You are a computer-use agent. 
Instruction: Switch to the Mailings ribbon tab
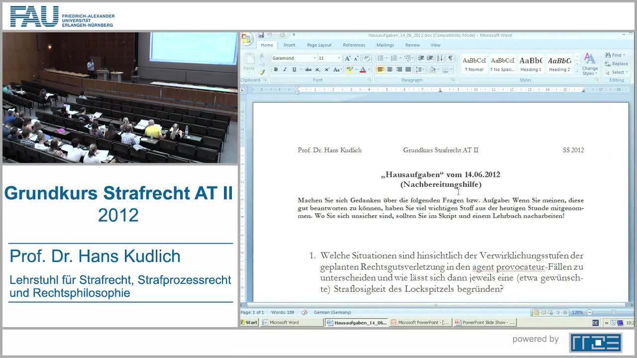385,45
